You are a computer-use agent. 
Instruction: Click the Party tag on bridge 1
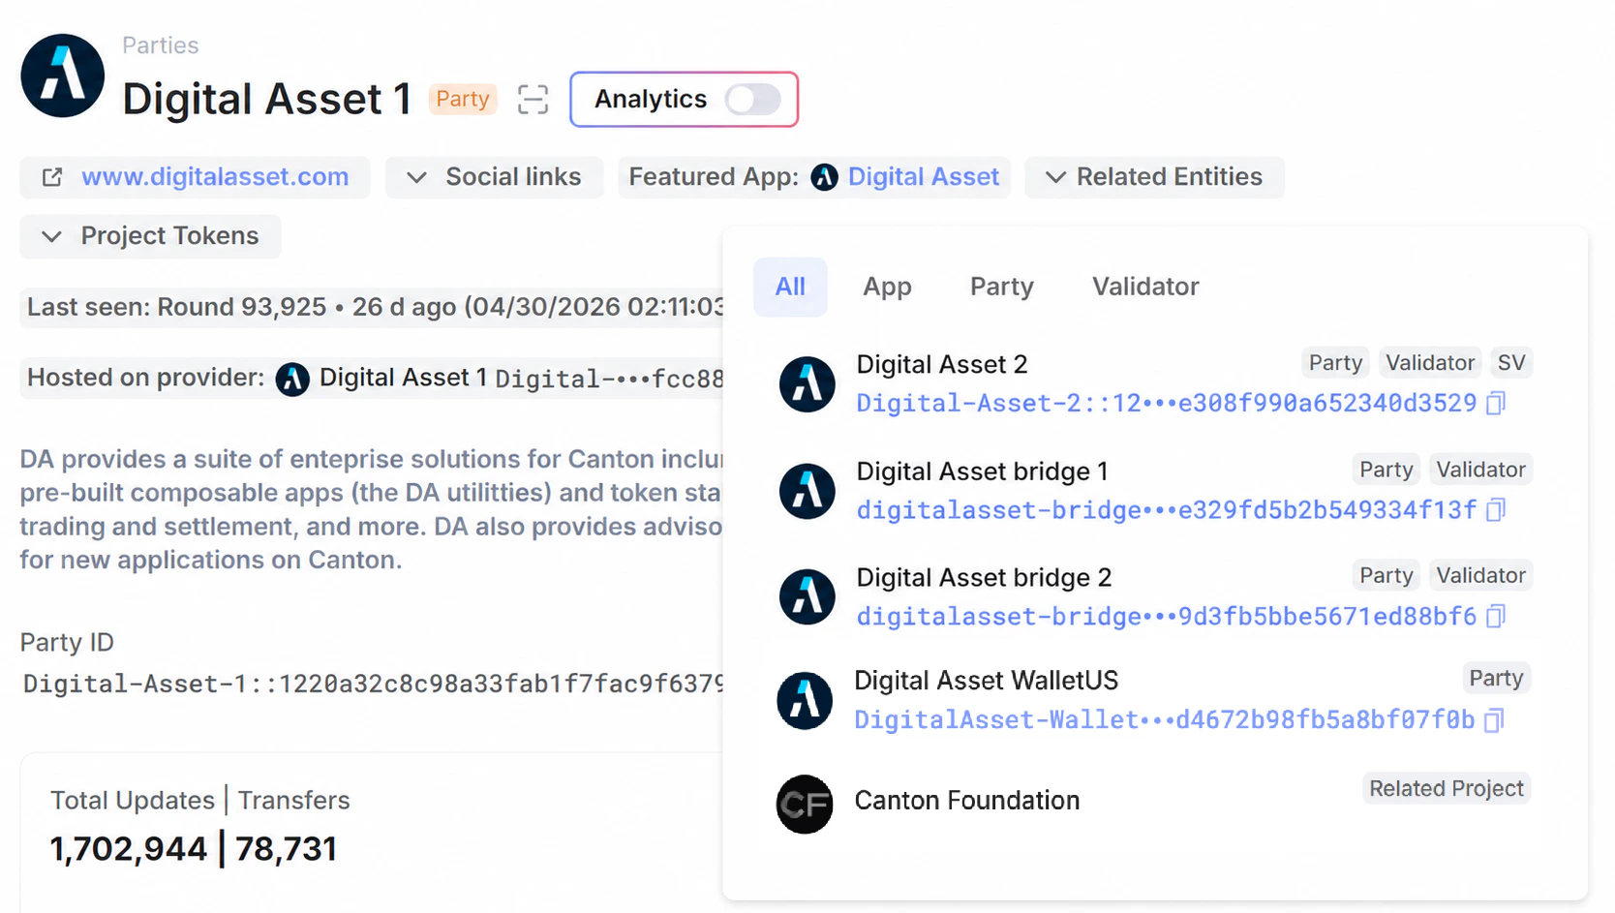[x=1386, y=470]
